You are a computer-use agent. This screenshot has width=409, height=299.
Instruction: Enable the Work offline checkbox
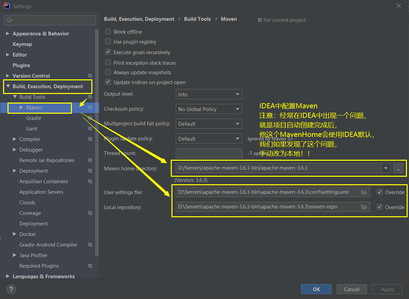(108, 32)
